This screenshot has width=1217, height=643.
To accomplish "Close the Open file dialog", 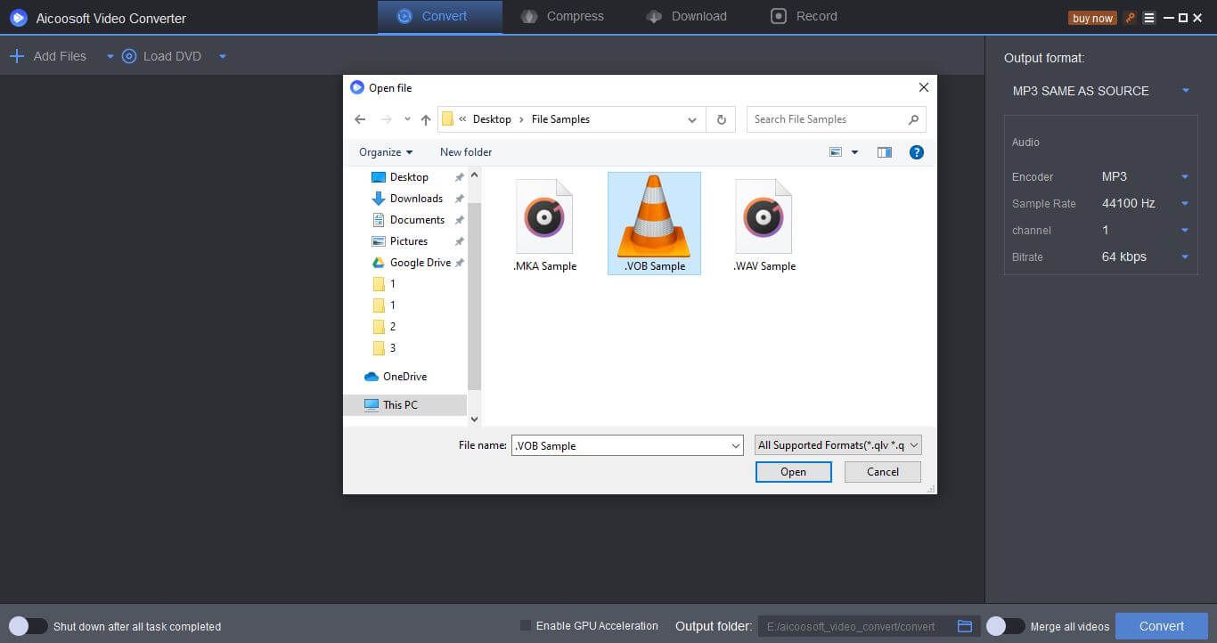I will [924, 87].
